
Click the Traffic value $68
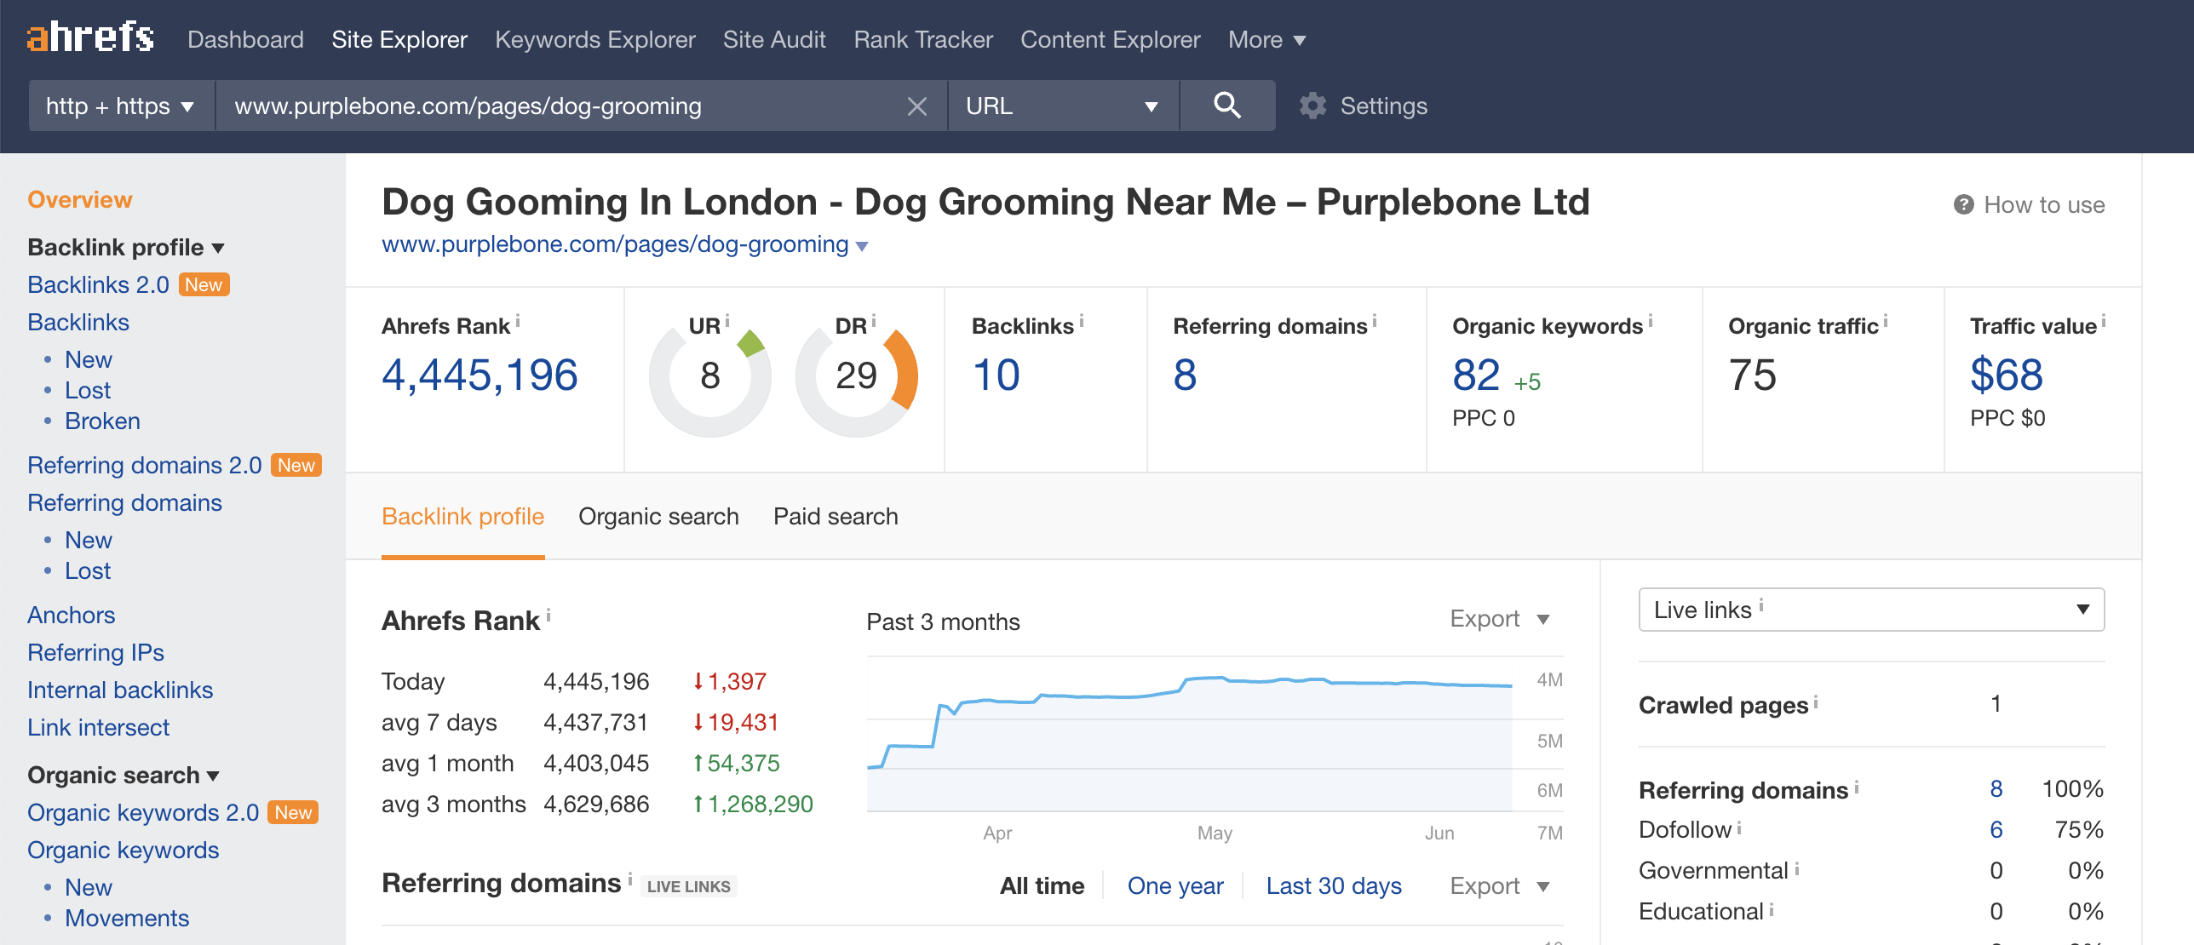[2006, 375]
